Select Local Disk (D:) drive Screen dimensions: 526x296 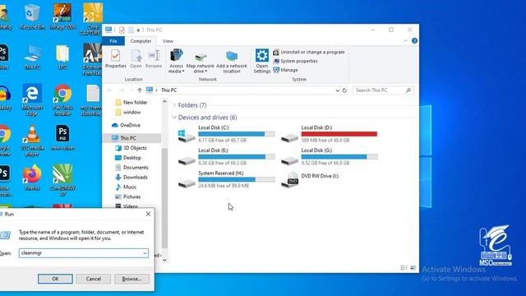[330, 134]
